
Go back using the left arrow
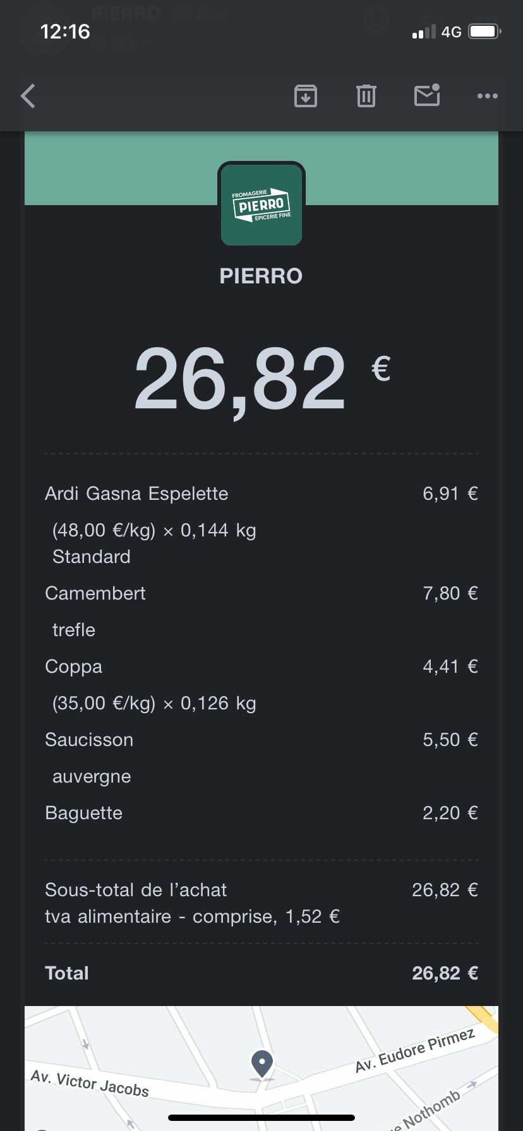(28, 96)
